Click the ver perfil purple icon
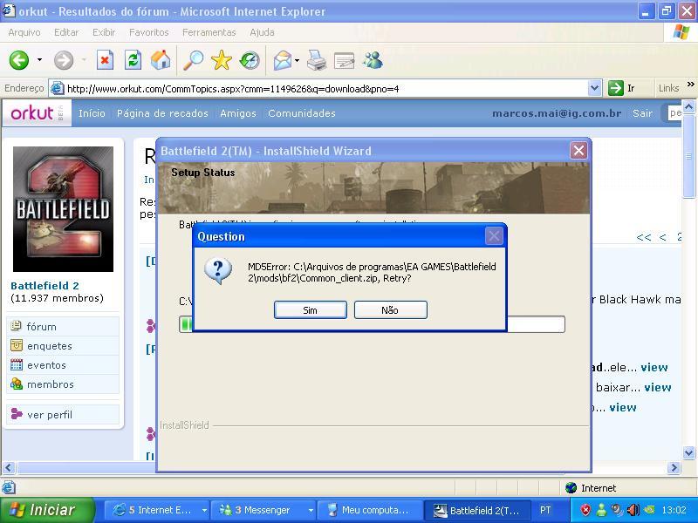The height and width of the screenshot is (523, 698). [x=16, y=414]
